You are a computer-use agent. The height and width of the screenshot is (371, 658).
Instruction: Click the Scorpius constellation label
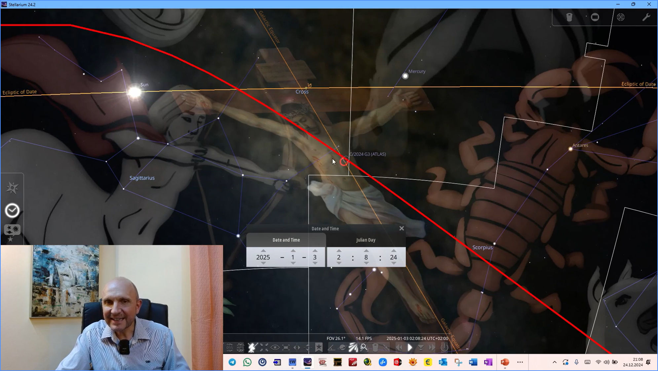pyautogui.click(x=483, y=247)
